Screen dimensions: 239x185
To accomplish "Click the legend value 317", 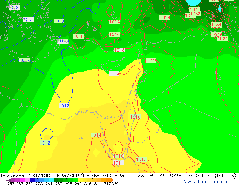I will coord(107,183).
